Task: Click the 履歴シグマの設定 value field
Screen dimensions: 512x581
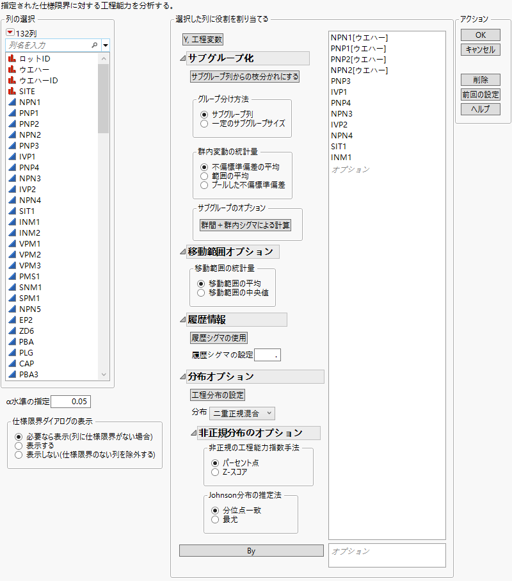Action: click(268, 355)
